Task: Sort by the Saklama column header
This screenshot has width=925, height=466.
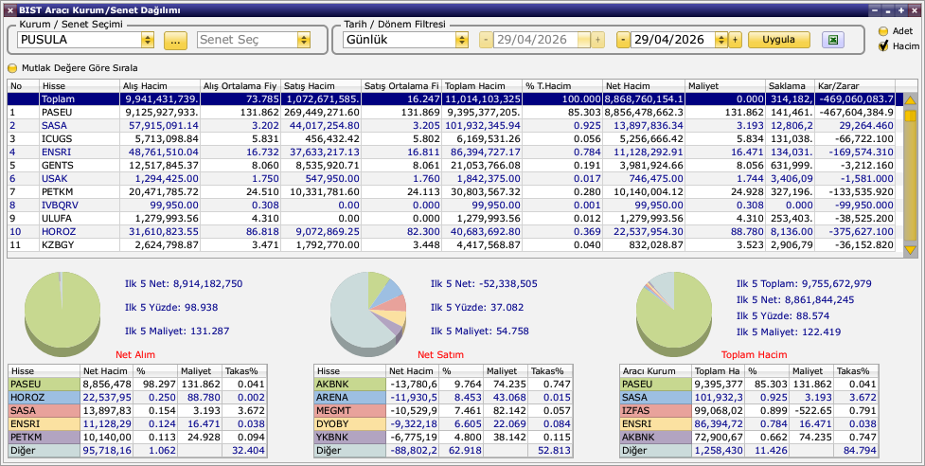Action: (x=790, y=86)
